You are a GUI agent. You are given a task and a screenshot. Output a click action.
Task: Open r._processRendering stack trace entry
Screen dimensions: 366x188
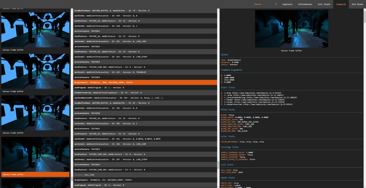pyautogui.click(x=259, y=98)
